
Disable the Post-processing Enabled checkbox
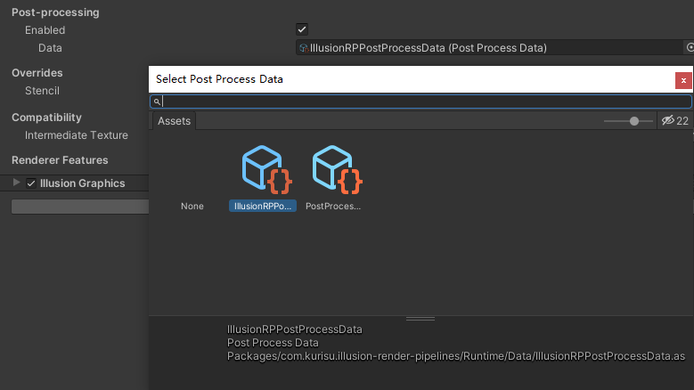[302, 29]
